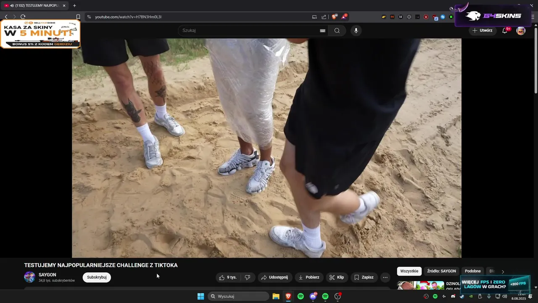The height and width of the screenshot is (303, 538).
Task: Click the YouTube search magnifier button
Action: (337, 30)
